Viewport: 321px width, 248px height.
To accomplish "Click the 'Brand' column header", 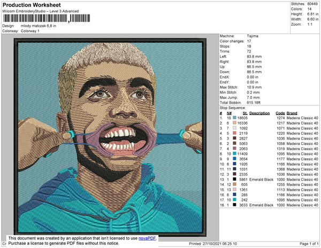I will tap(292, 113).
